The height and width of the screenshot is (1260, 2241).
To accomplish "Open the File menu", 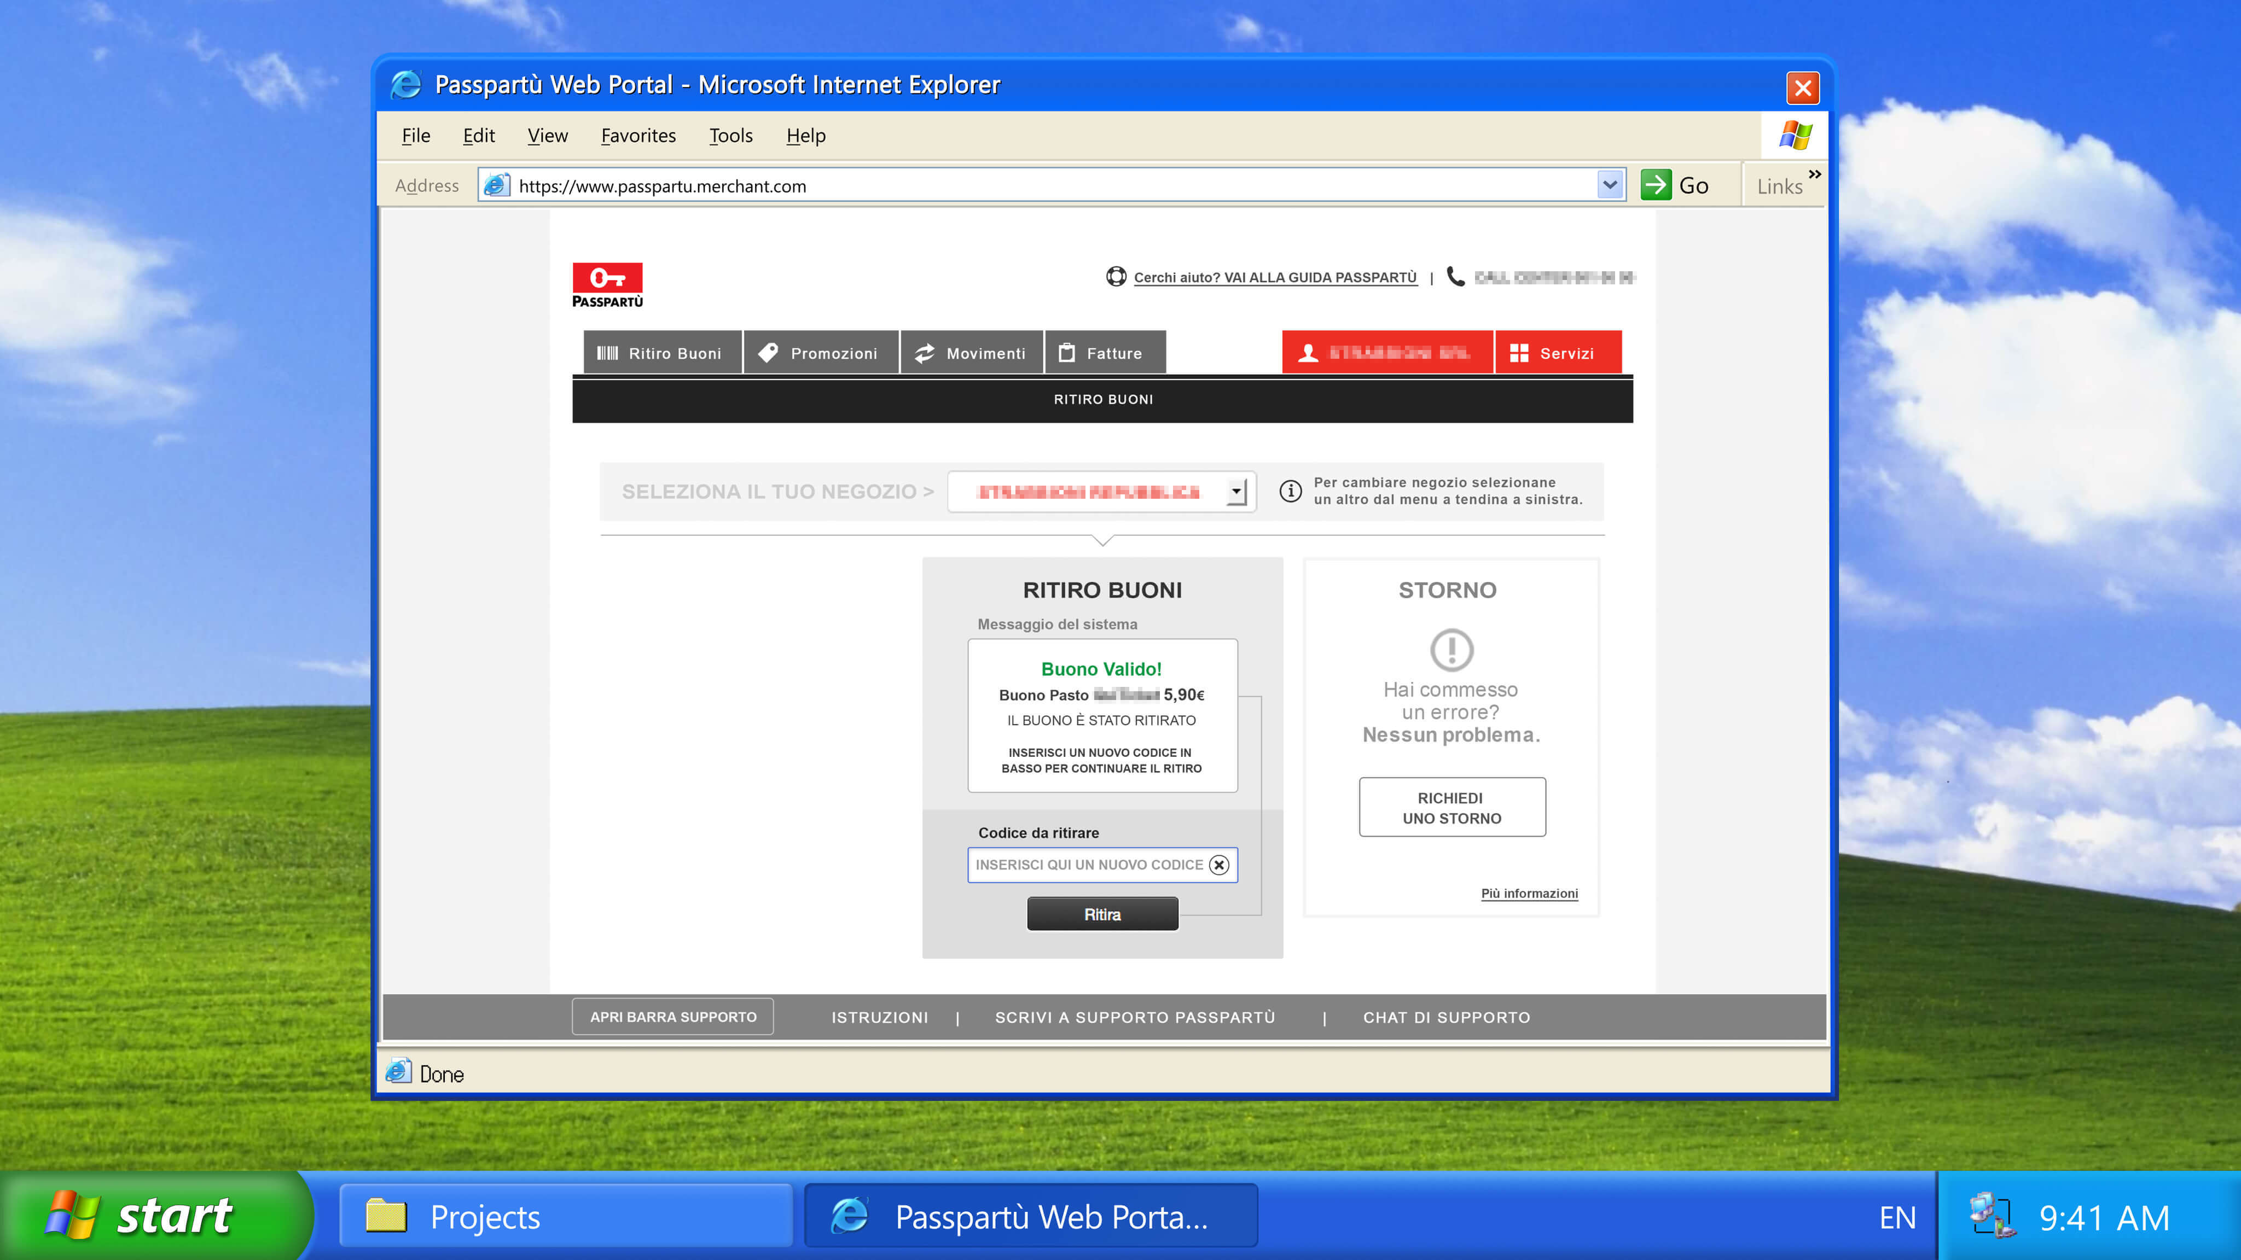I will 416,136.
